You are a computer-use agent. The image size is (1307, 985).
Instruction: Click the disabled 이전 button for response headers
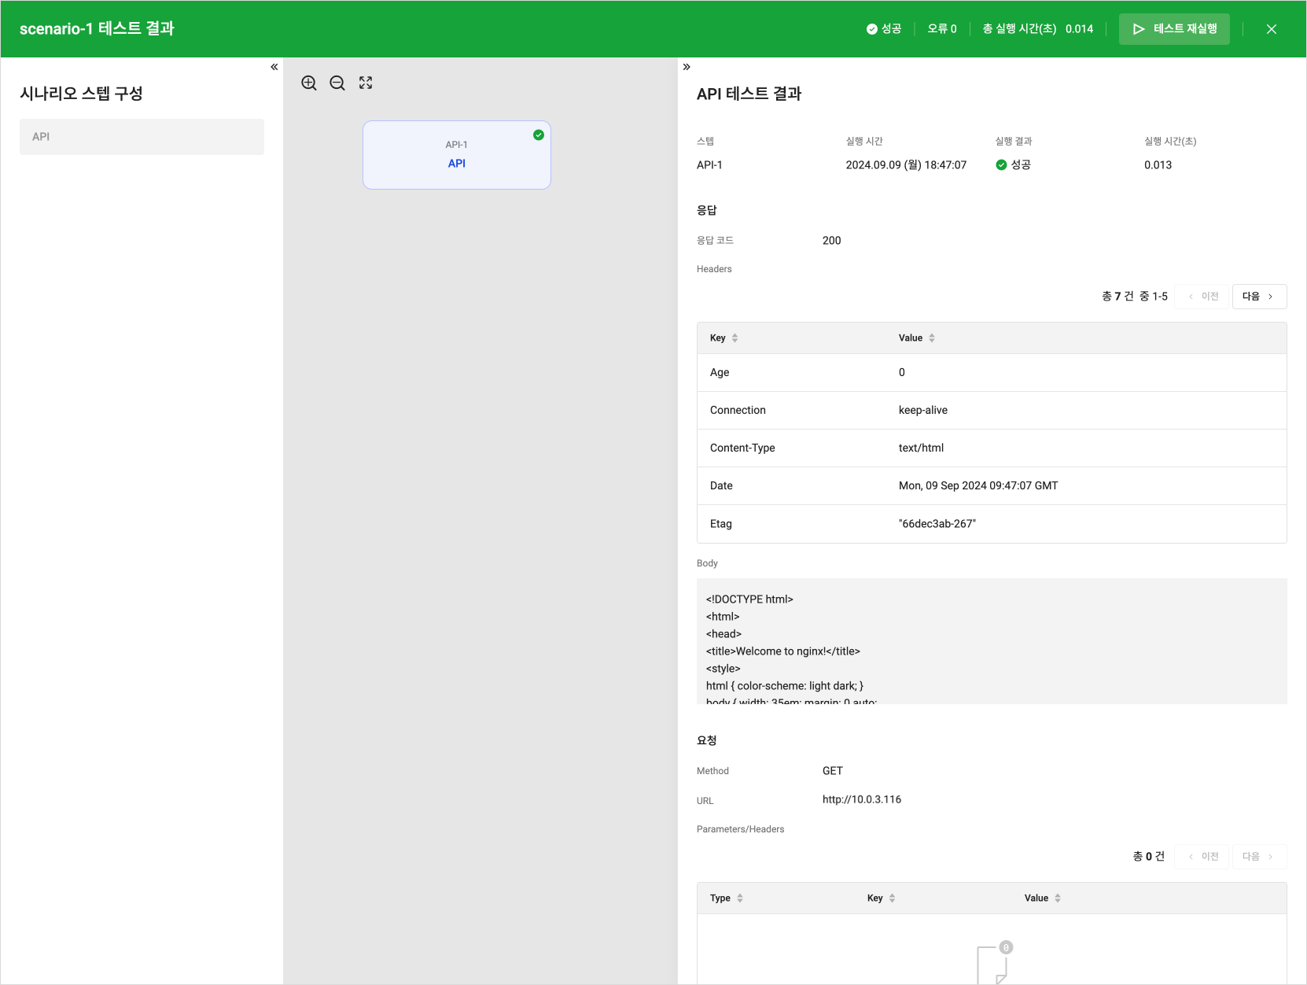[x=1202, y=297]
